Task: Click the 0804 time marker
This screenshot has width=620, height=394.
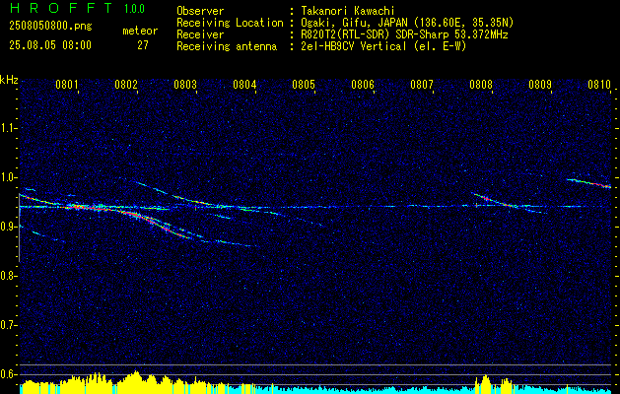Action: point(244,84)
